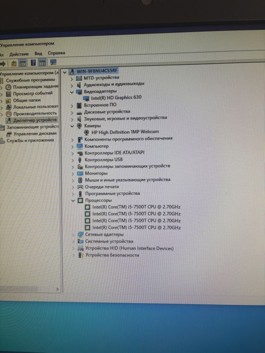Click the Компьютер monitor icon

pyautogui.click(x=80, y=146)
